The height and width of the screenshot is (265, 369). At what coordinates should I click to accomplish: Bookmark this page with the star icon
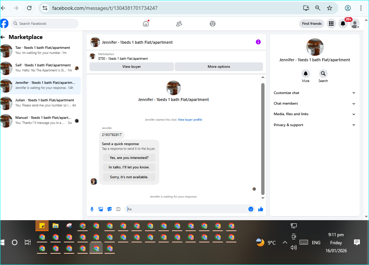click(330, 8)
